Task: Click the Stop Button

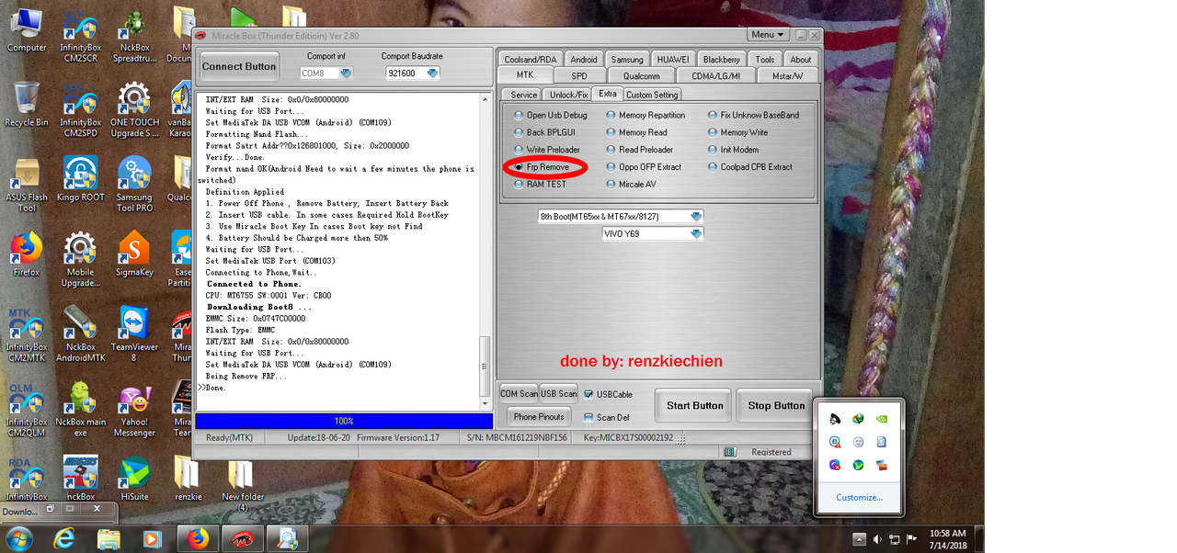Action: [x=775, y=405]
